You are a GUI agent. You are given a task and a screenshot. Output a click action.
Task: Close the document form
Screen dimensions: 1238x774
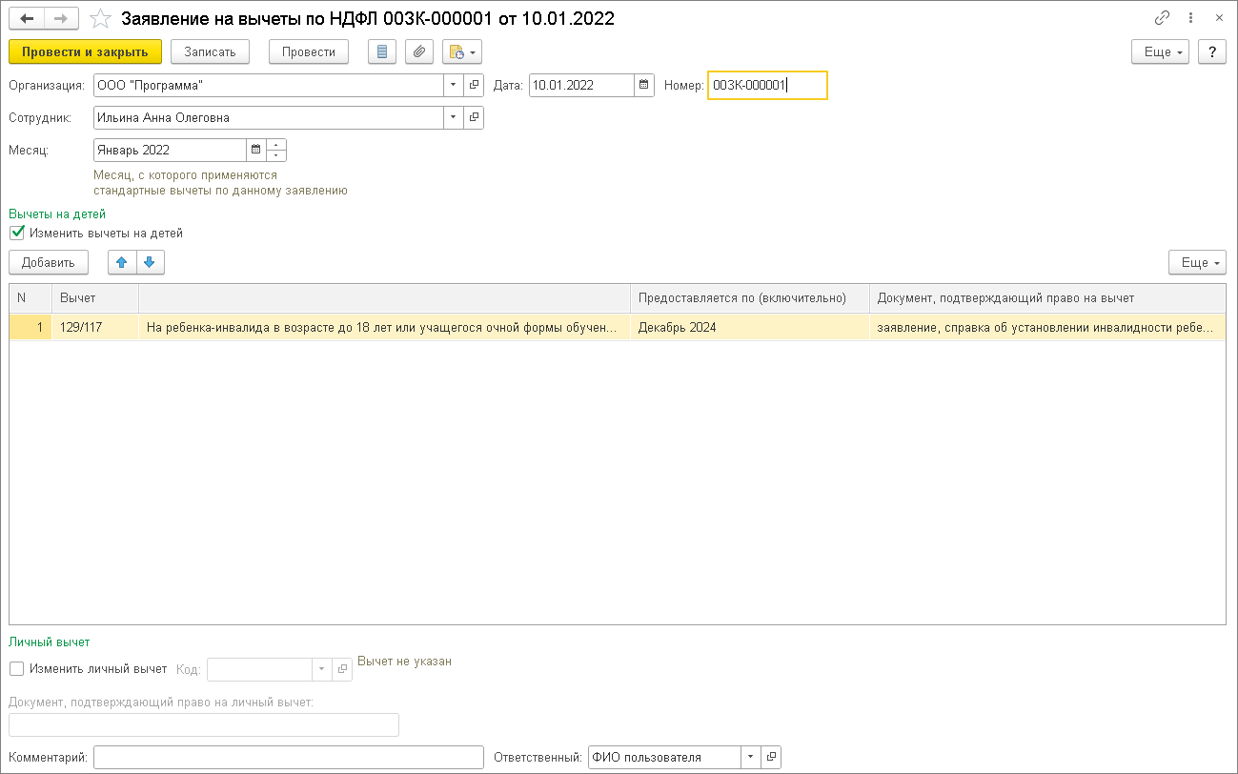pyautogui.click(x=1219, y=18)
